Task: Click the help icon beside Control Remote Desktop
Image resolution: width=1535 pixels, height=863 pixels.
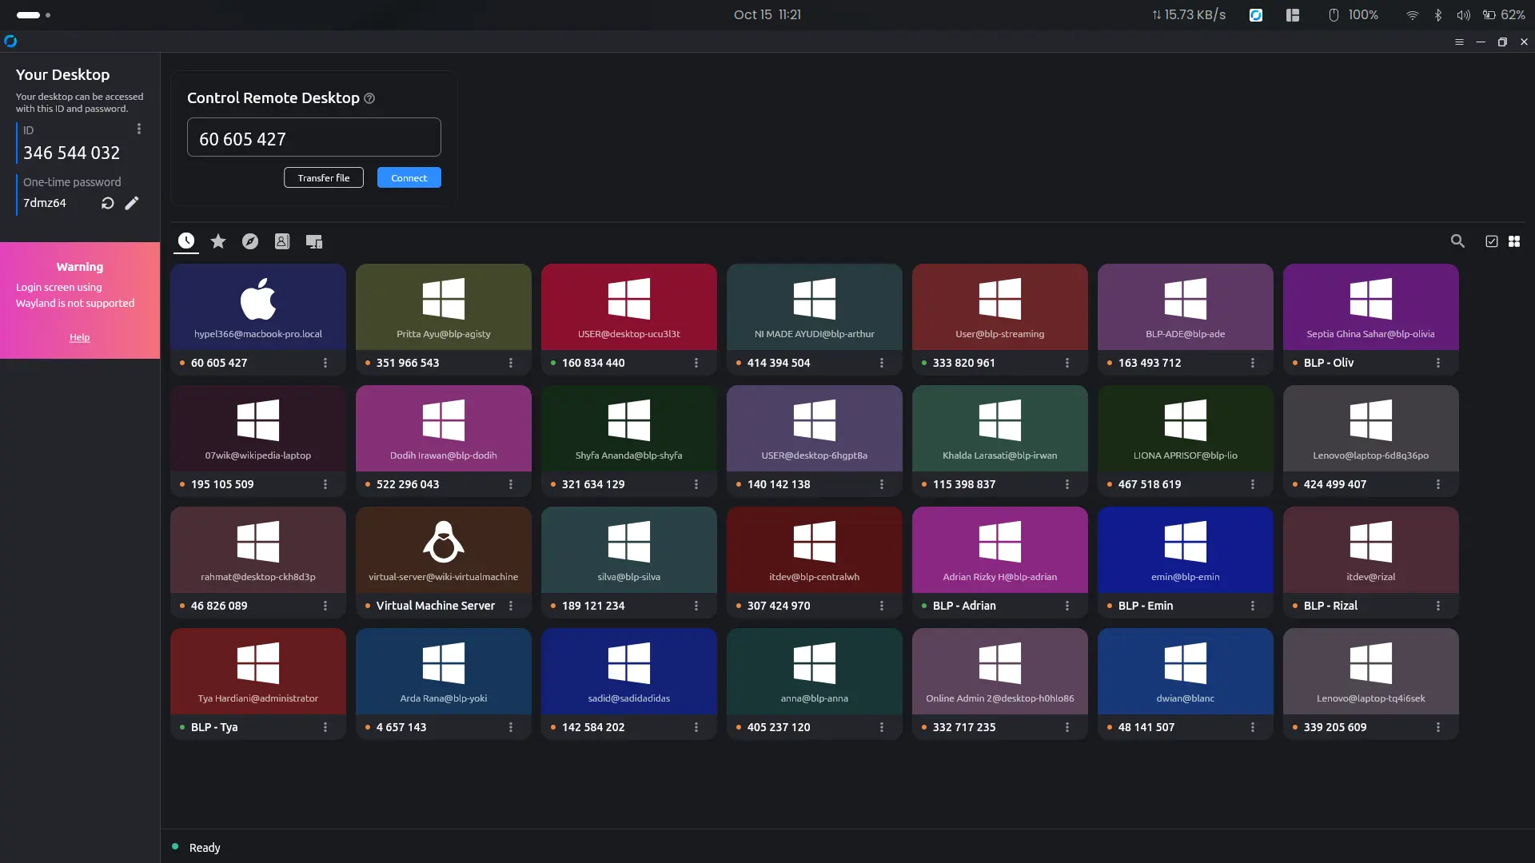Action: coord(369,98)
